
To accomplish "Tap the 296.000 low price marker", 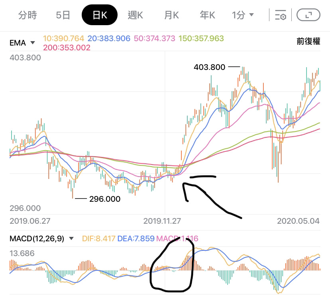I will click(x=105, y=199).
